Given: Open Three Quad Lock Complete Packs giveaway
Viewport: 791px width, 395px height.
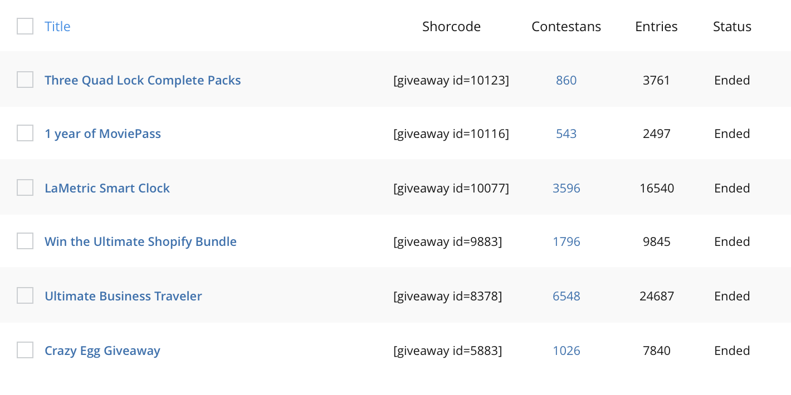Looking at the screenshot, I should (143, 80).
